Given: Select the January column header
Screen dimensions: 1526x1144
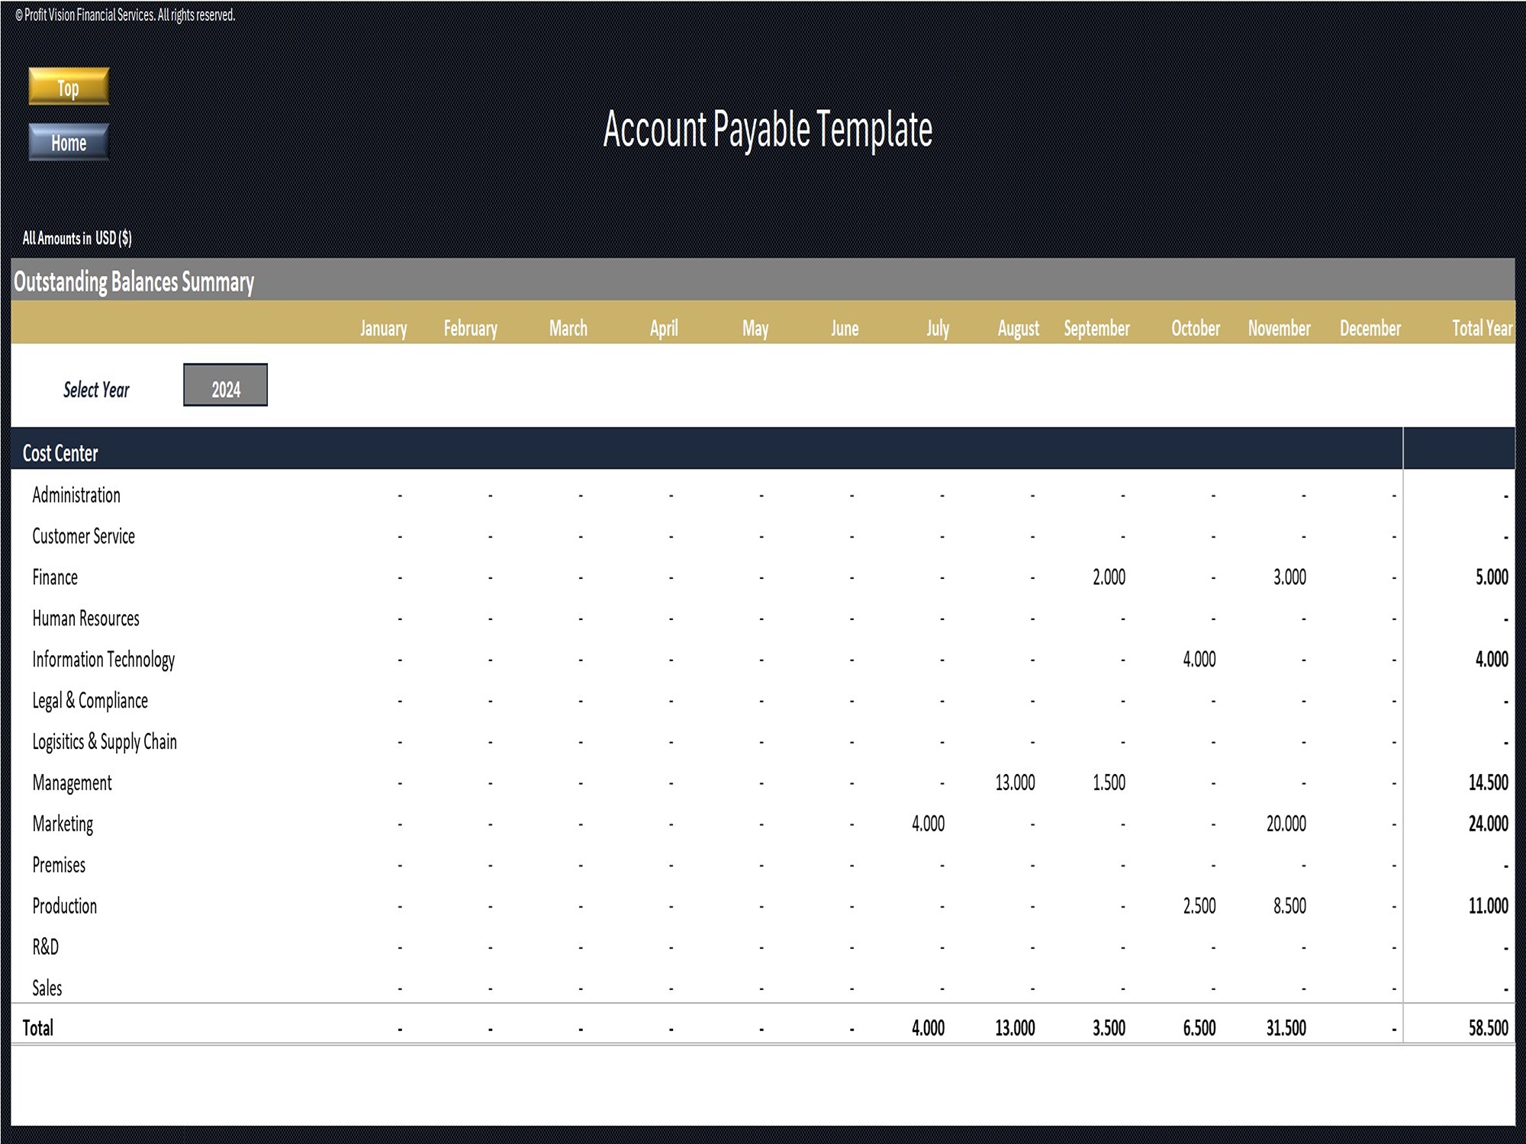Looking at the screenshot, I should tap(383, 329).
